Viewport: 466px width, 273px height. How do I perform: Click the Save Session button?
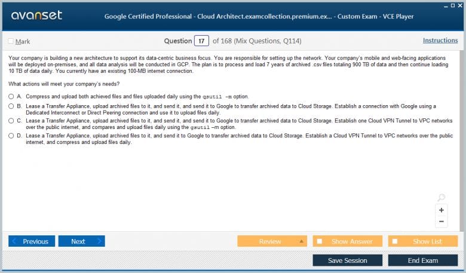pyautogui.click(x=348, y=260)
